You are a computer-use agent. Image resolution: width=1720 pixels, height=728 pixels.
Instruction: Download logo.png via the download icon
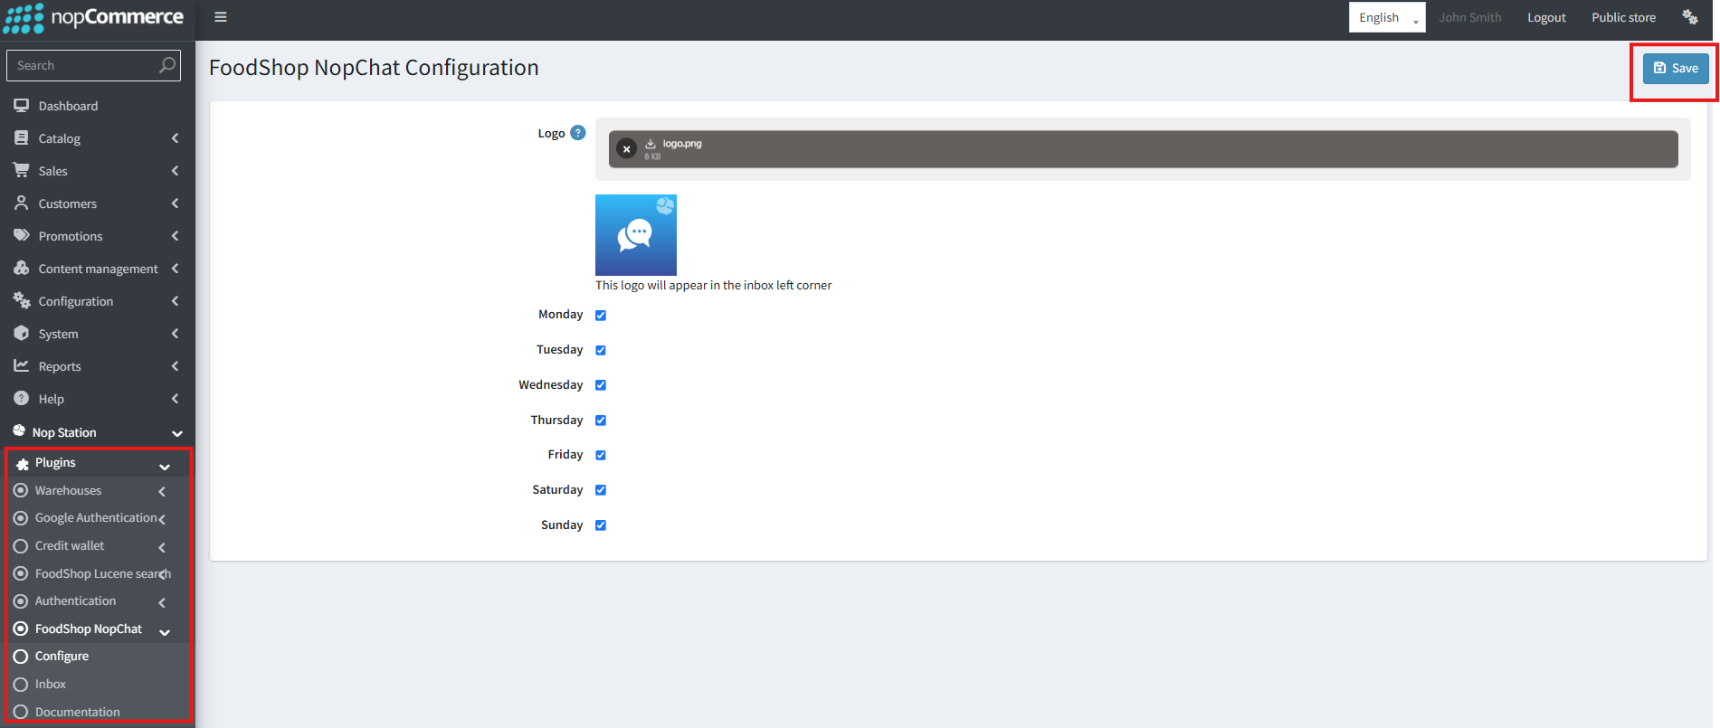tap(651, 144)
